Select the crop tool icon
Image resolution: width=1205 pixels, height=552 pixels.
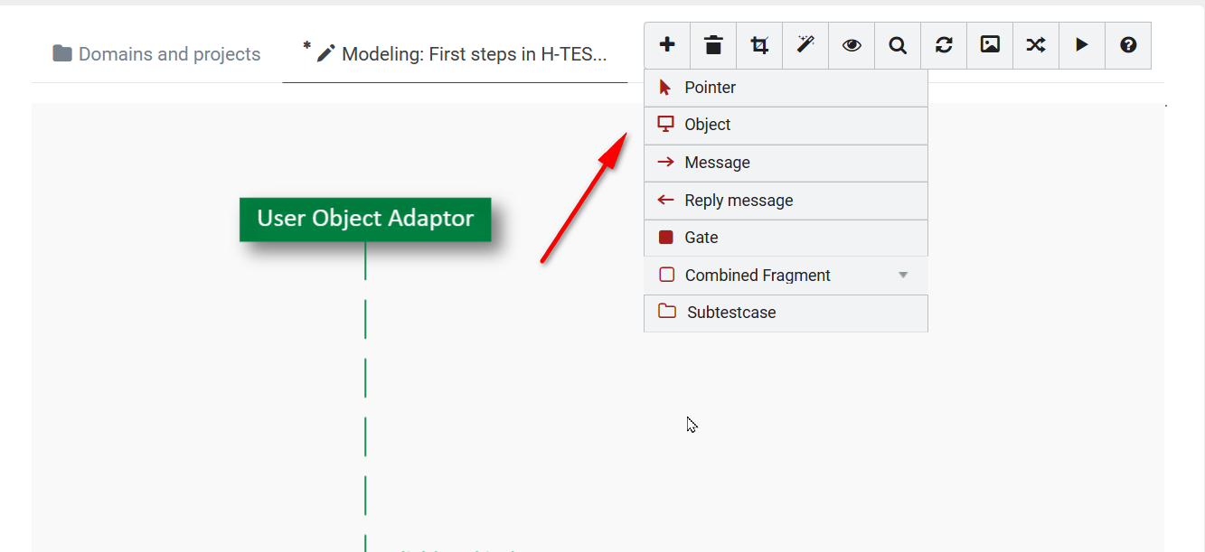coord(759,45)
